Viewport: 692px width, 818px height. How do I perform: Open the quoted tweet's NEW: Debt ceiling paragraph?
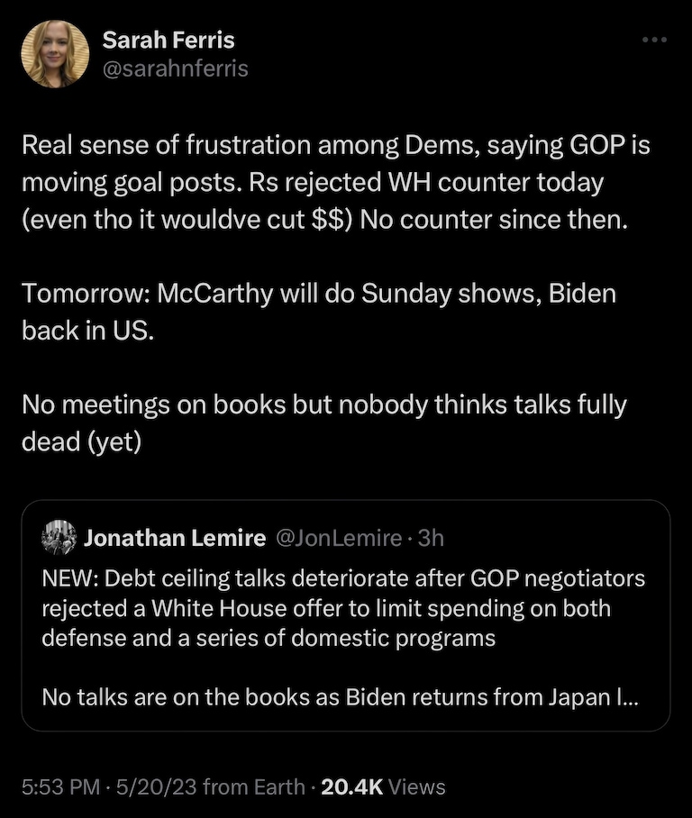click(342, 608)
